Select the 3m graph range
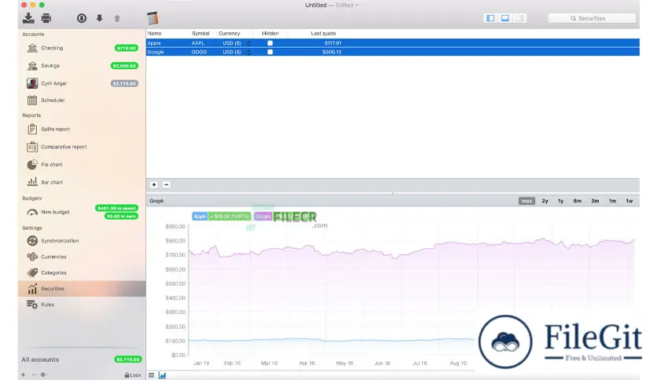 595,201
